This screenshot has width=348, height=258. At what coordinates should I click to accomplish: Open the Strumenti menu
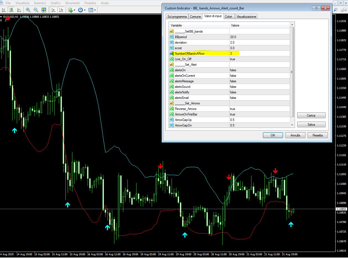point(72,3)
